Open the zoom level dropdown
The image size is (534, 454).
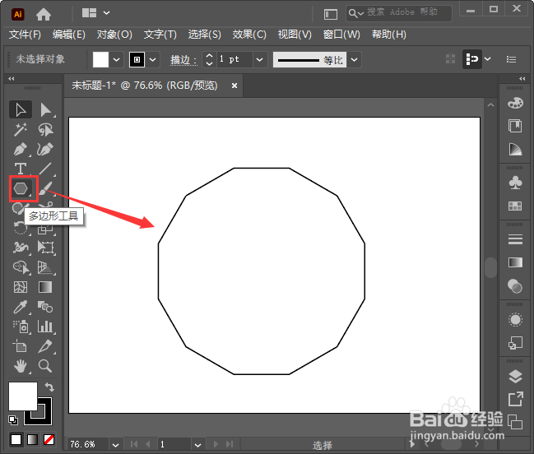click(x=115, y=445)
